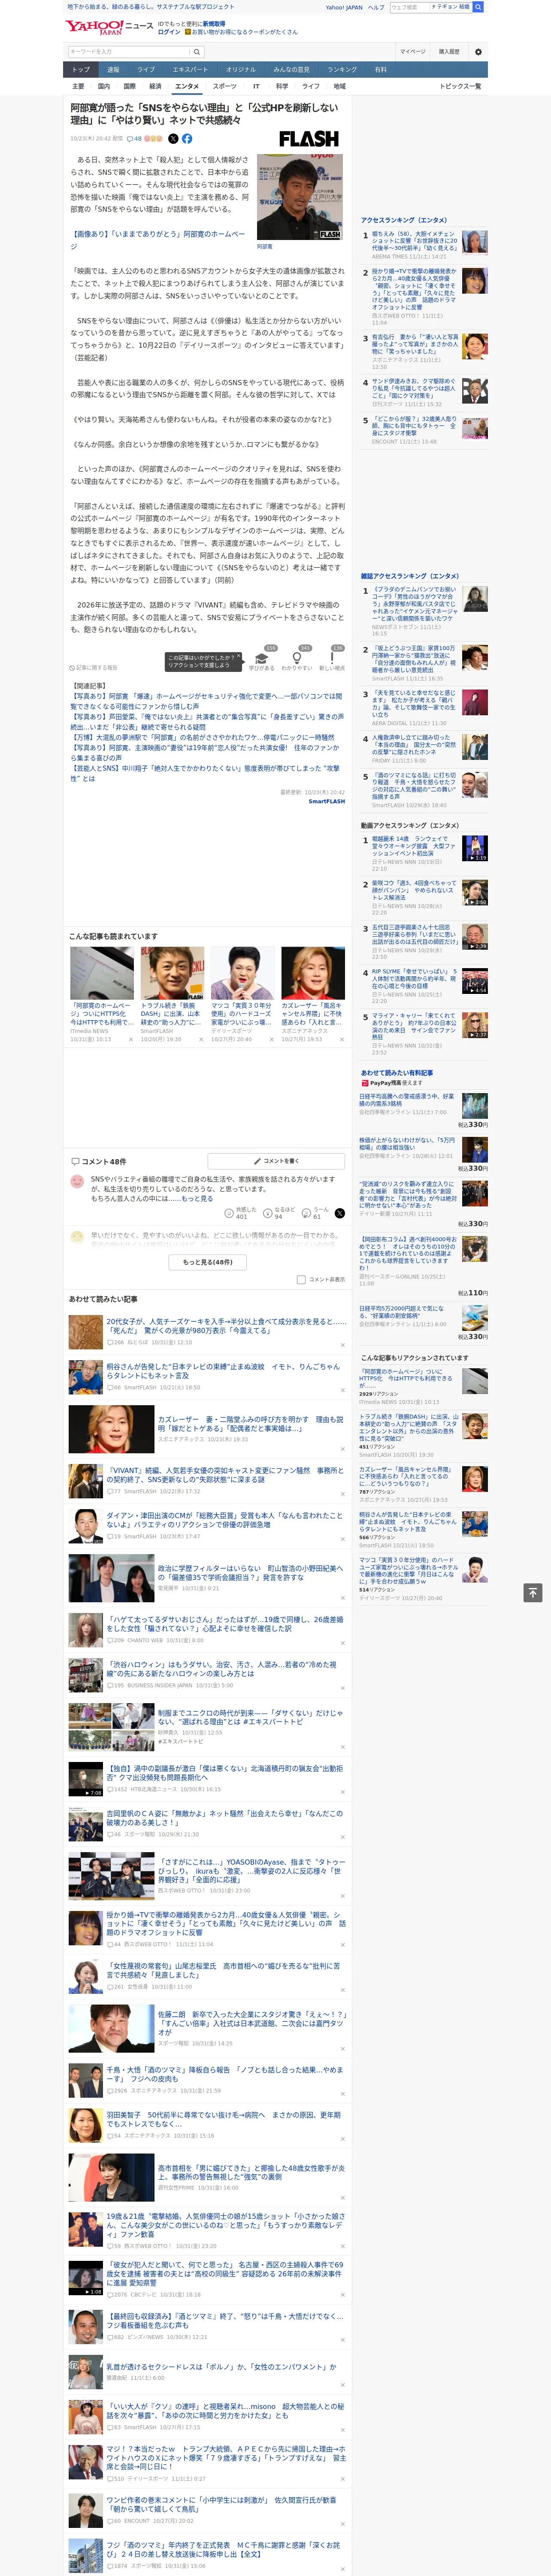
Task: Open thumbnail of マツコ recommended article
Action: click(243, 972)
